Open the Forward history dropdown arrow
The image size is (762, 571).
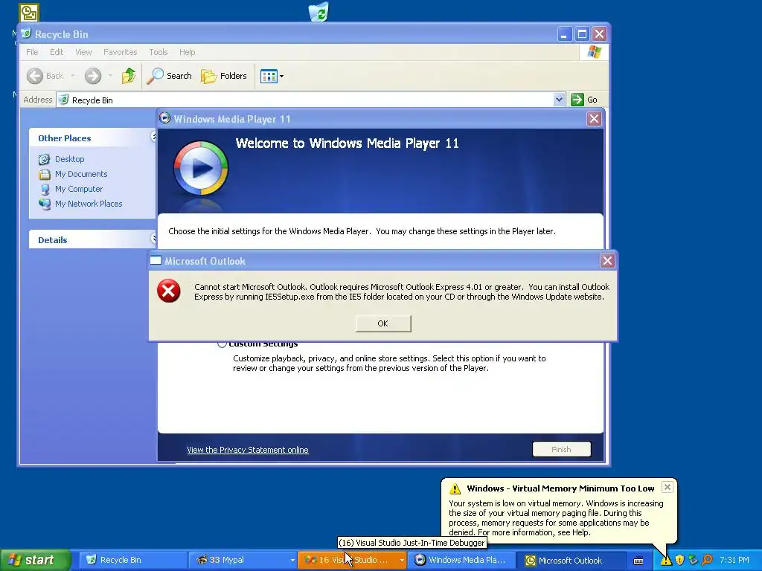coord(110,76)
